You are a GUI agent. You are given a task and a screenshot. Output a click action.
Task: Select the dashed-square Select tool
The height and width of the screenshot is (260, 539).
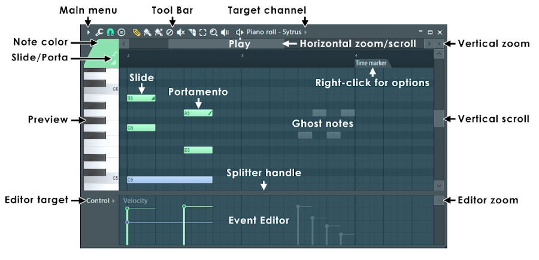203,32
